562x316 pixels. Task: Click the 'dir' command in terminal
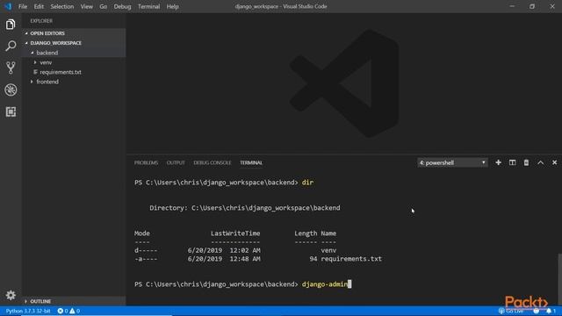[307, 183]
